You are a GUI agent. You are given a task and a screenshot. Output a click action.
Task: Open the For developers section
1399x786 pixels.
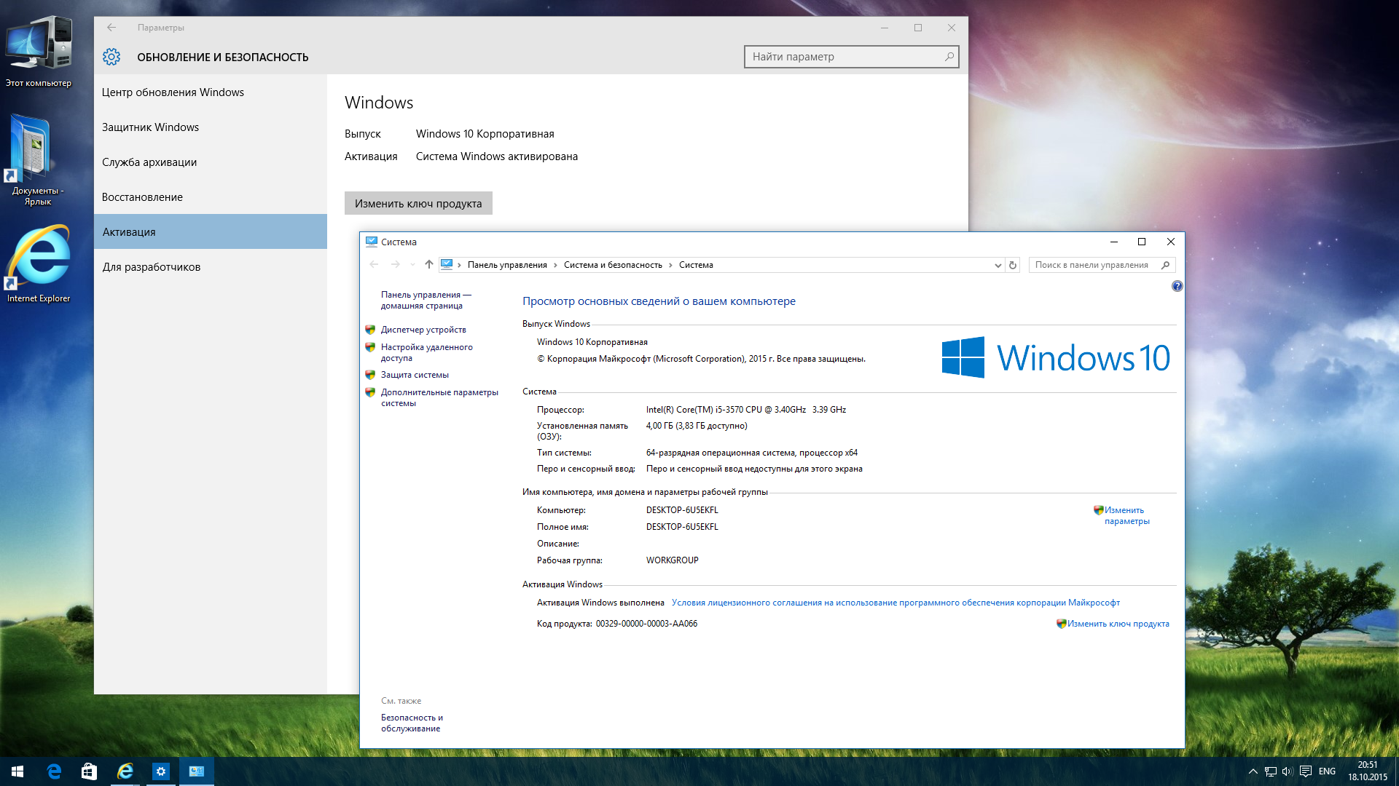point(211,267)
